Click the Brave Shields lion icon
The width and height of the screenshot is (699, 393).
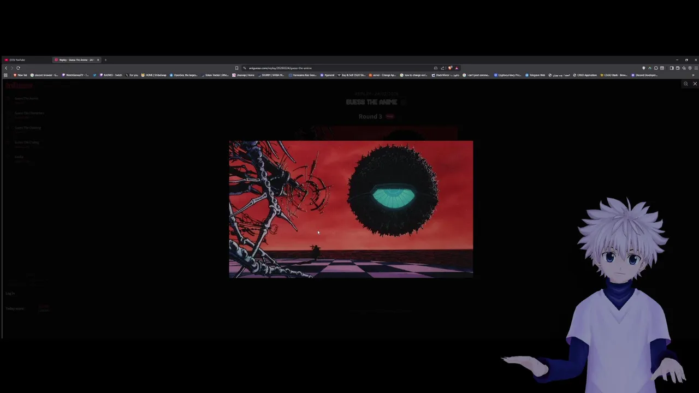(450, 68)
